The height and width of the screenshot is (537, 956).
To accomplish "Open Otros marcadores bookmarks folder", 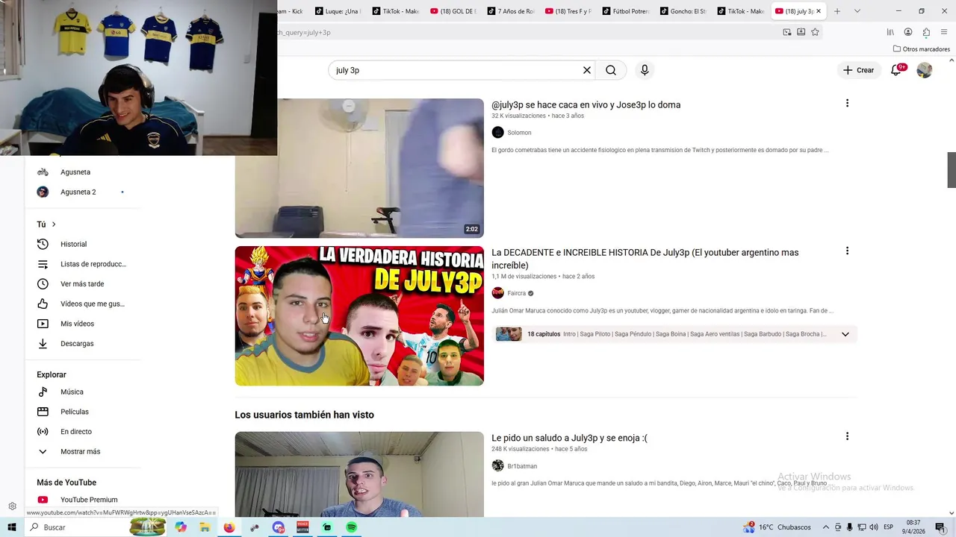I will (x=921, y=49).
